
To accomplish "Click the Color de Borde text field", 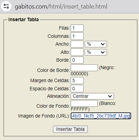I will pyautogui.click(x=84, y=68).
